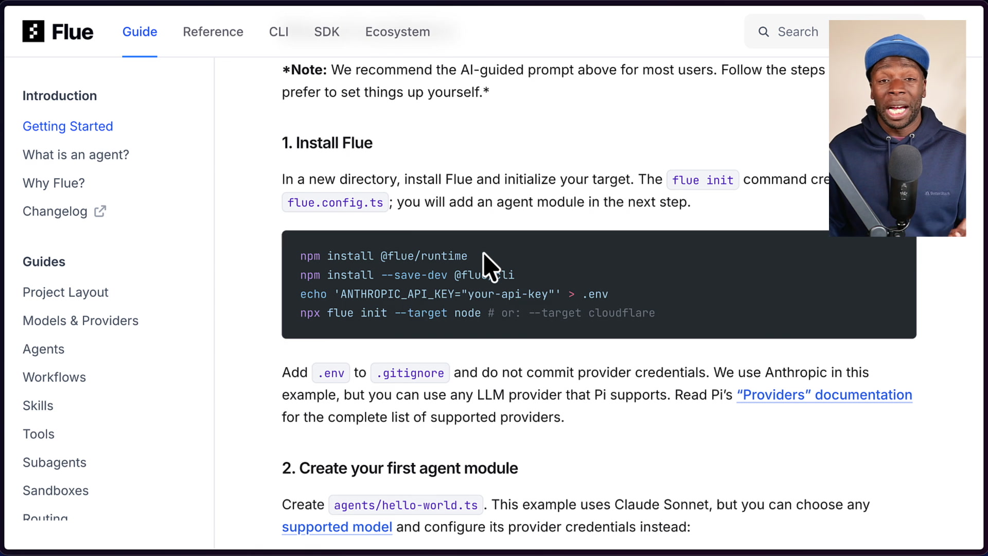
Task: Click '2. Create your first agent module' heading
Action: click(400, 468)
